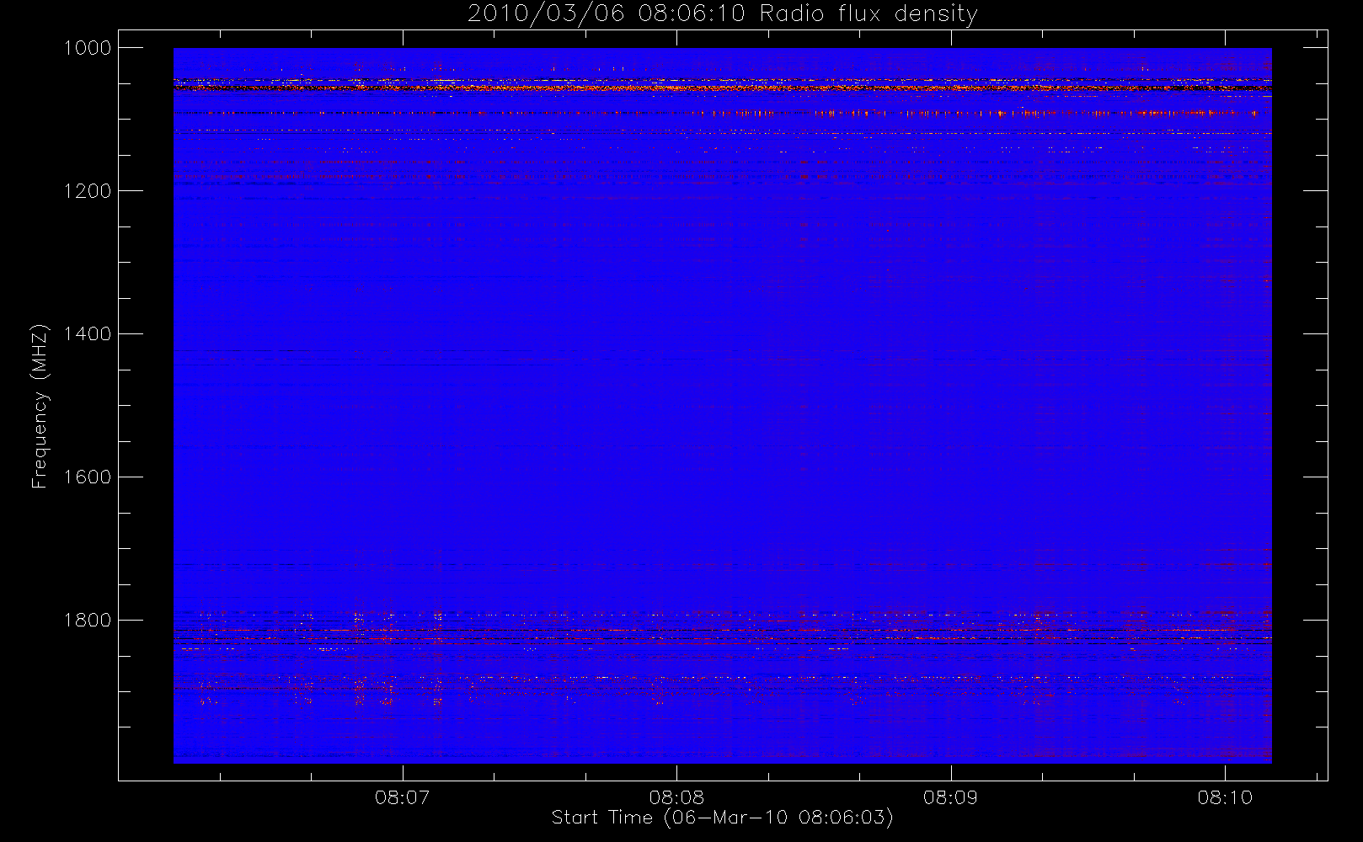
Task: Click the 08:08 time tick label
Action: point(676,797)
